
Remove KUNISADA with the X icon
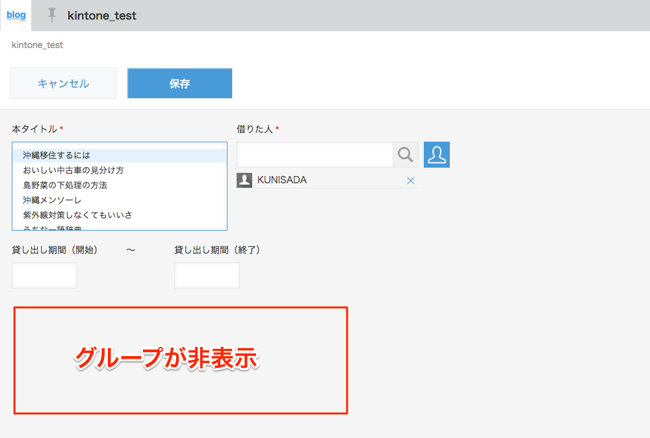[x=410, y=180]
